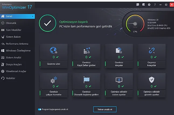Image resolution: width=174 pixels, height=115 pixels.
Task: Click the globe icon for Gezinme izleri
Action: coord(54,50)
